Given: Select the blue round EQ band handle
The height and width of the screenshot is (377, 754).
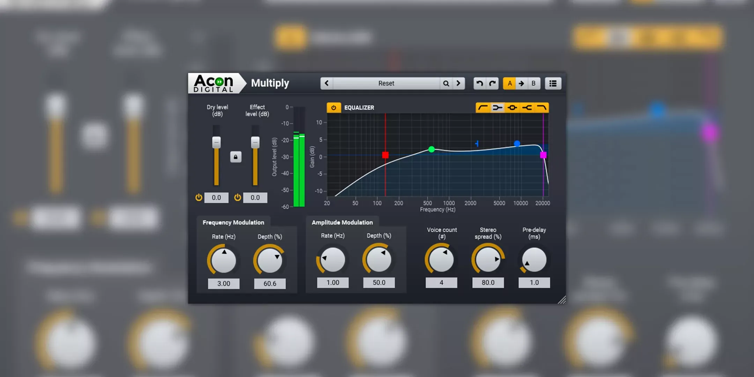Looking at the screenshot, I should (x=517, y=143).
